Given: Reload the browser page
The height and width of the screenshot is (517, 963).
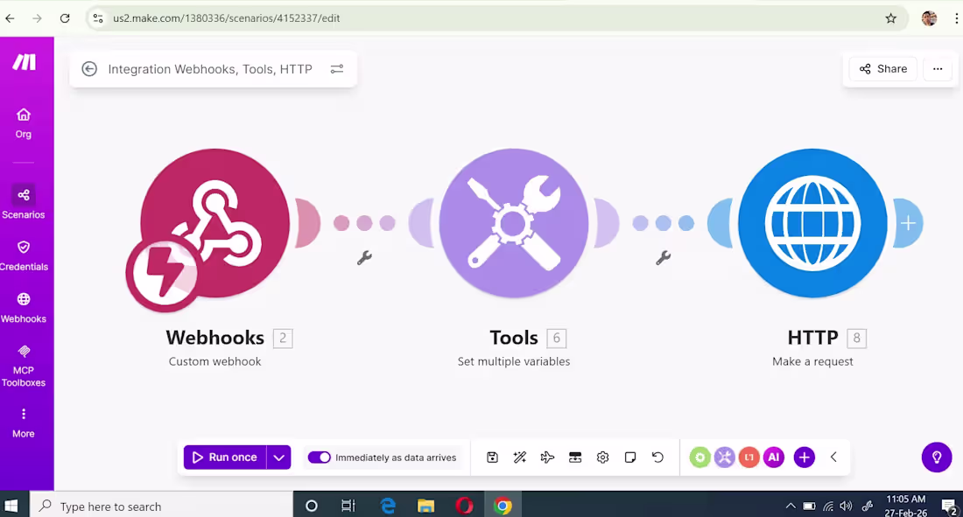Looking at the screenshot, I should (65, 18).
